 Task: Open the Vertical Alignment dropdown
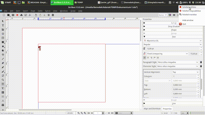pyautogui.click(x=186, y=72)
